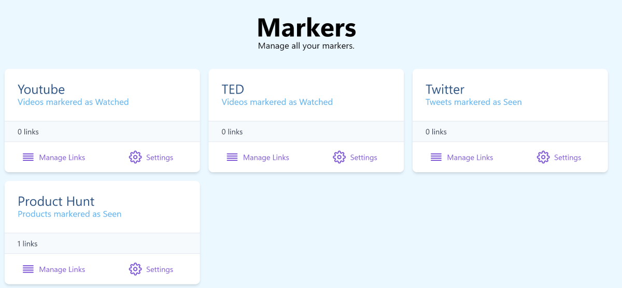Click the gear icon in Youtube card
The image size is (622, 288).
pyautogui.click(x=135, y=157)
